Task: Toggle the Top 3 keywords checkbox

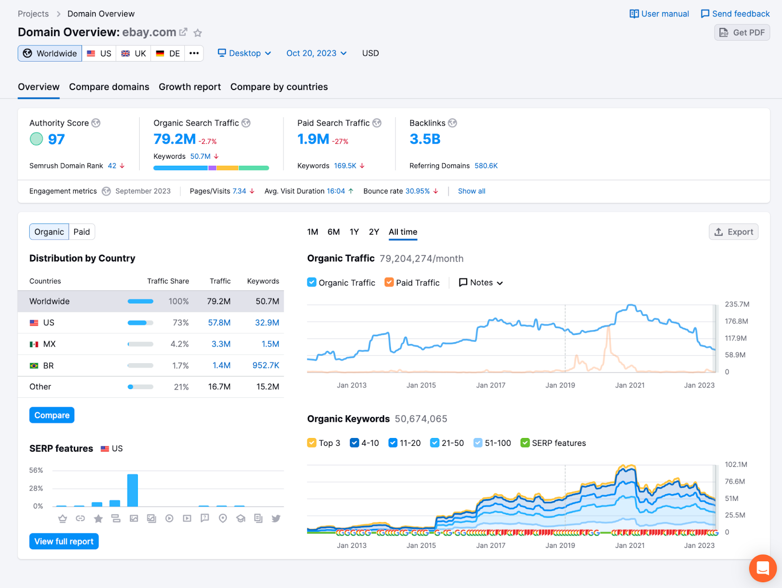Action: tap(312, 443)
